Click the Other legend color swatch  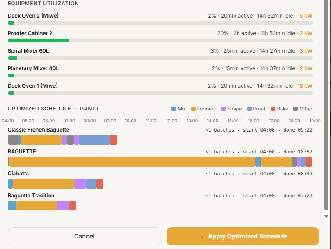coord(295,109)
